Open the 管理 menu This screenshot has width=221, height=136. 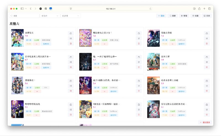tap(183, 16)
